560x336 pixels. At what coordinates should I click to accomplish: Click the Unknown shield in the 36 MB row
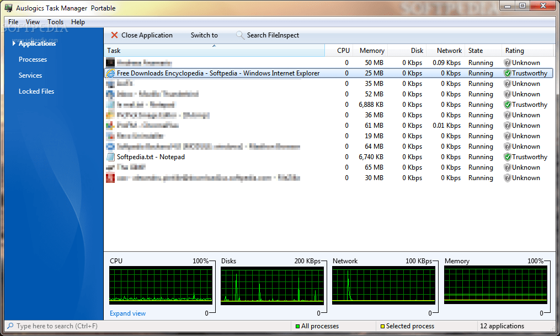(507, 115)
